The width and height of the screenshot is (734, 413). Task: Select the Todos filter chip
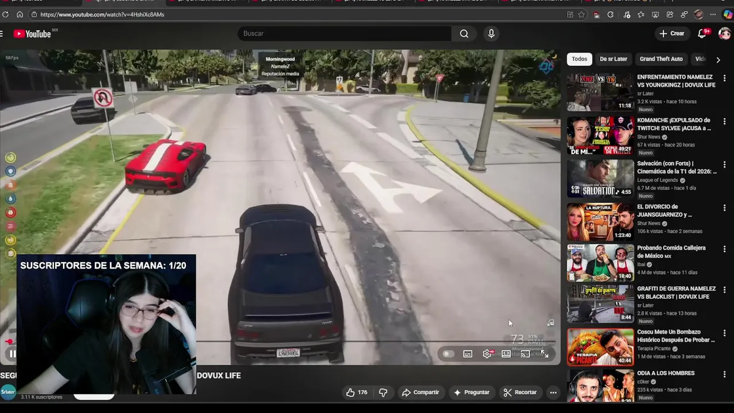[579, 59]
